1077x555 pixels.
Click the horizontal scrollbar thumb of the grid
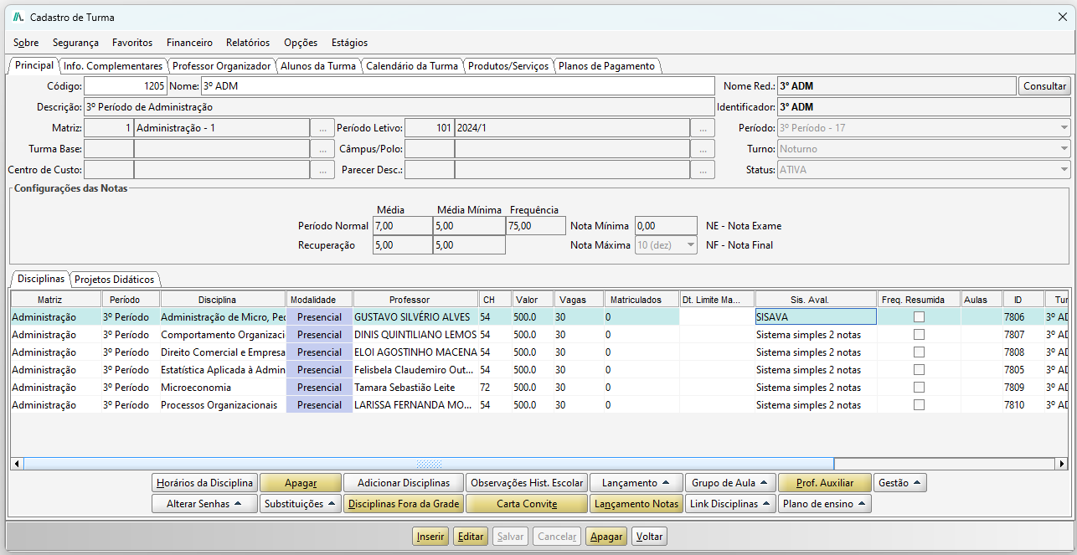(429, 464)
